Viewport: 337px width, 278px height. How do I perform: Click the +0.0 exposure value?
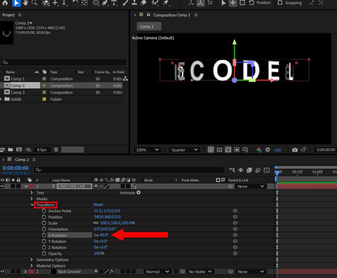pyautogui.click(x=277, y=150)
